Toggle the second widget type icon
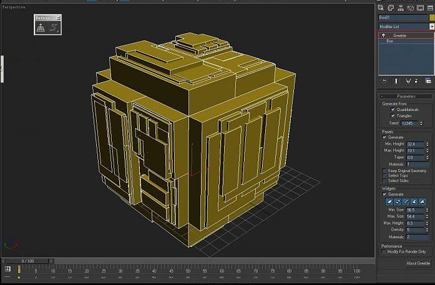The width and height of the screenshot is (435, 285). 398,201
